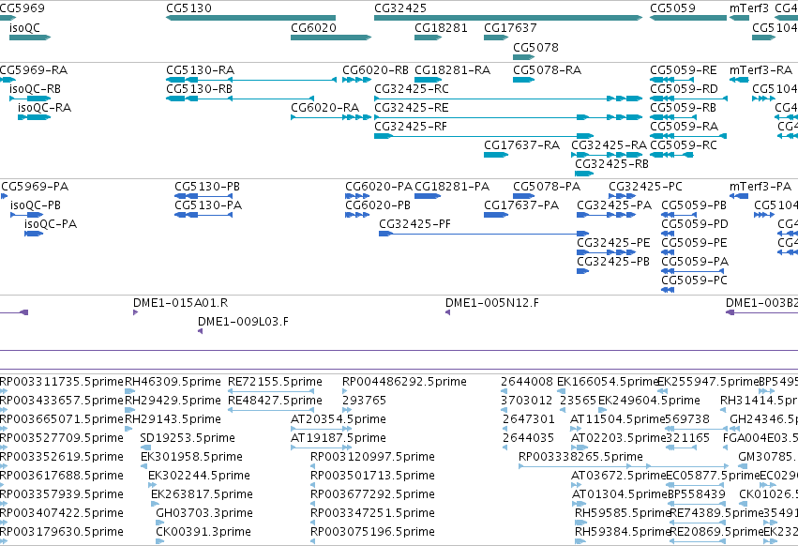Open protein CG32425-PB
Image resolution: width=798 pixels, height=546 pixels.
coord(612,263)
